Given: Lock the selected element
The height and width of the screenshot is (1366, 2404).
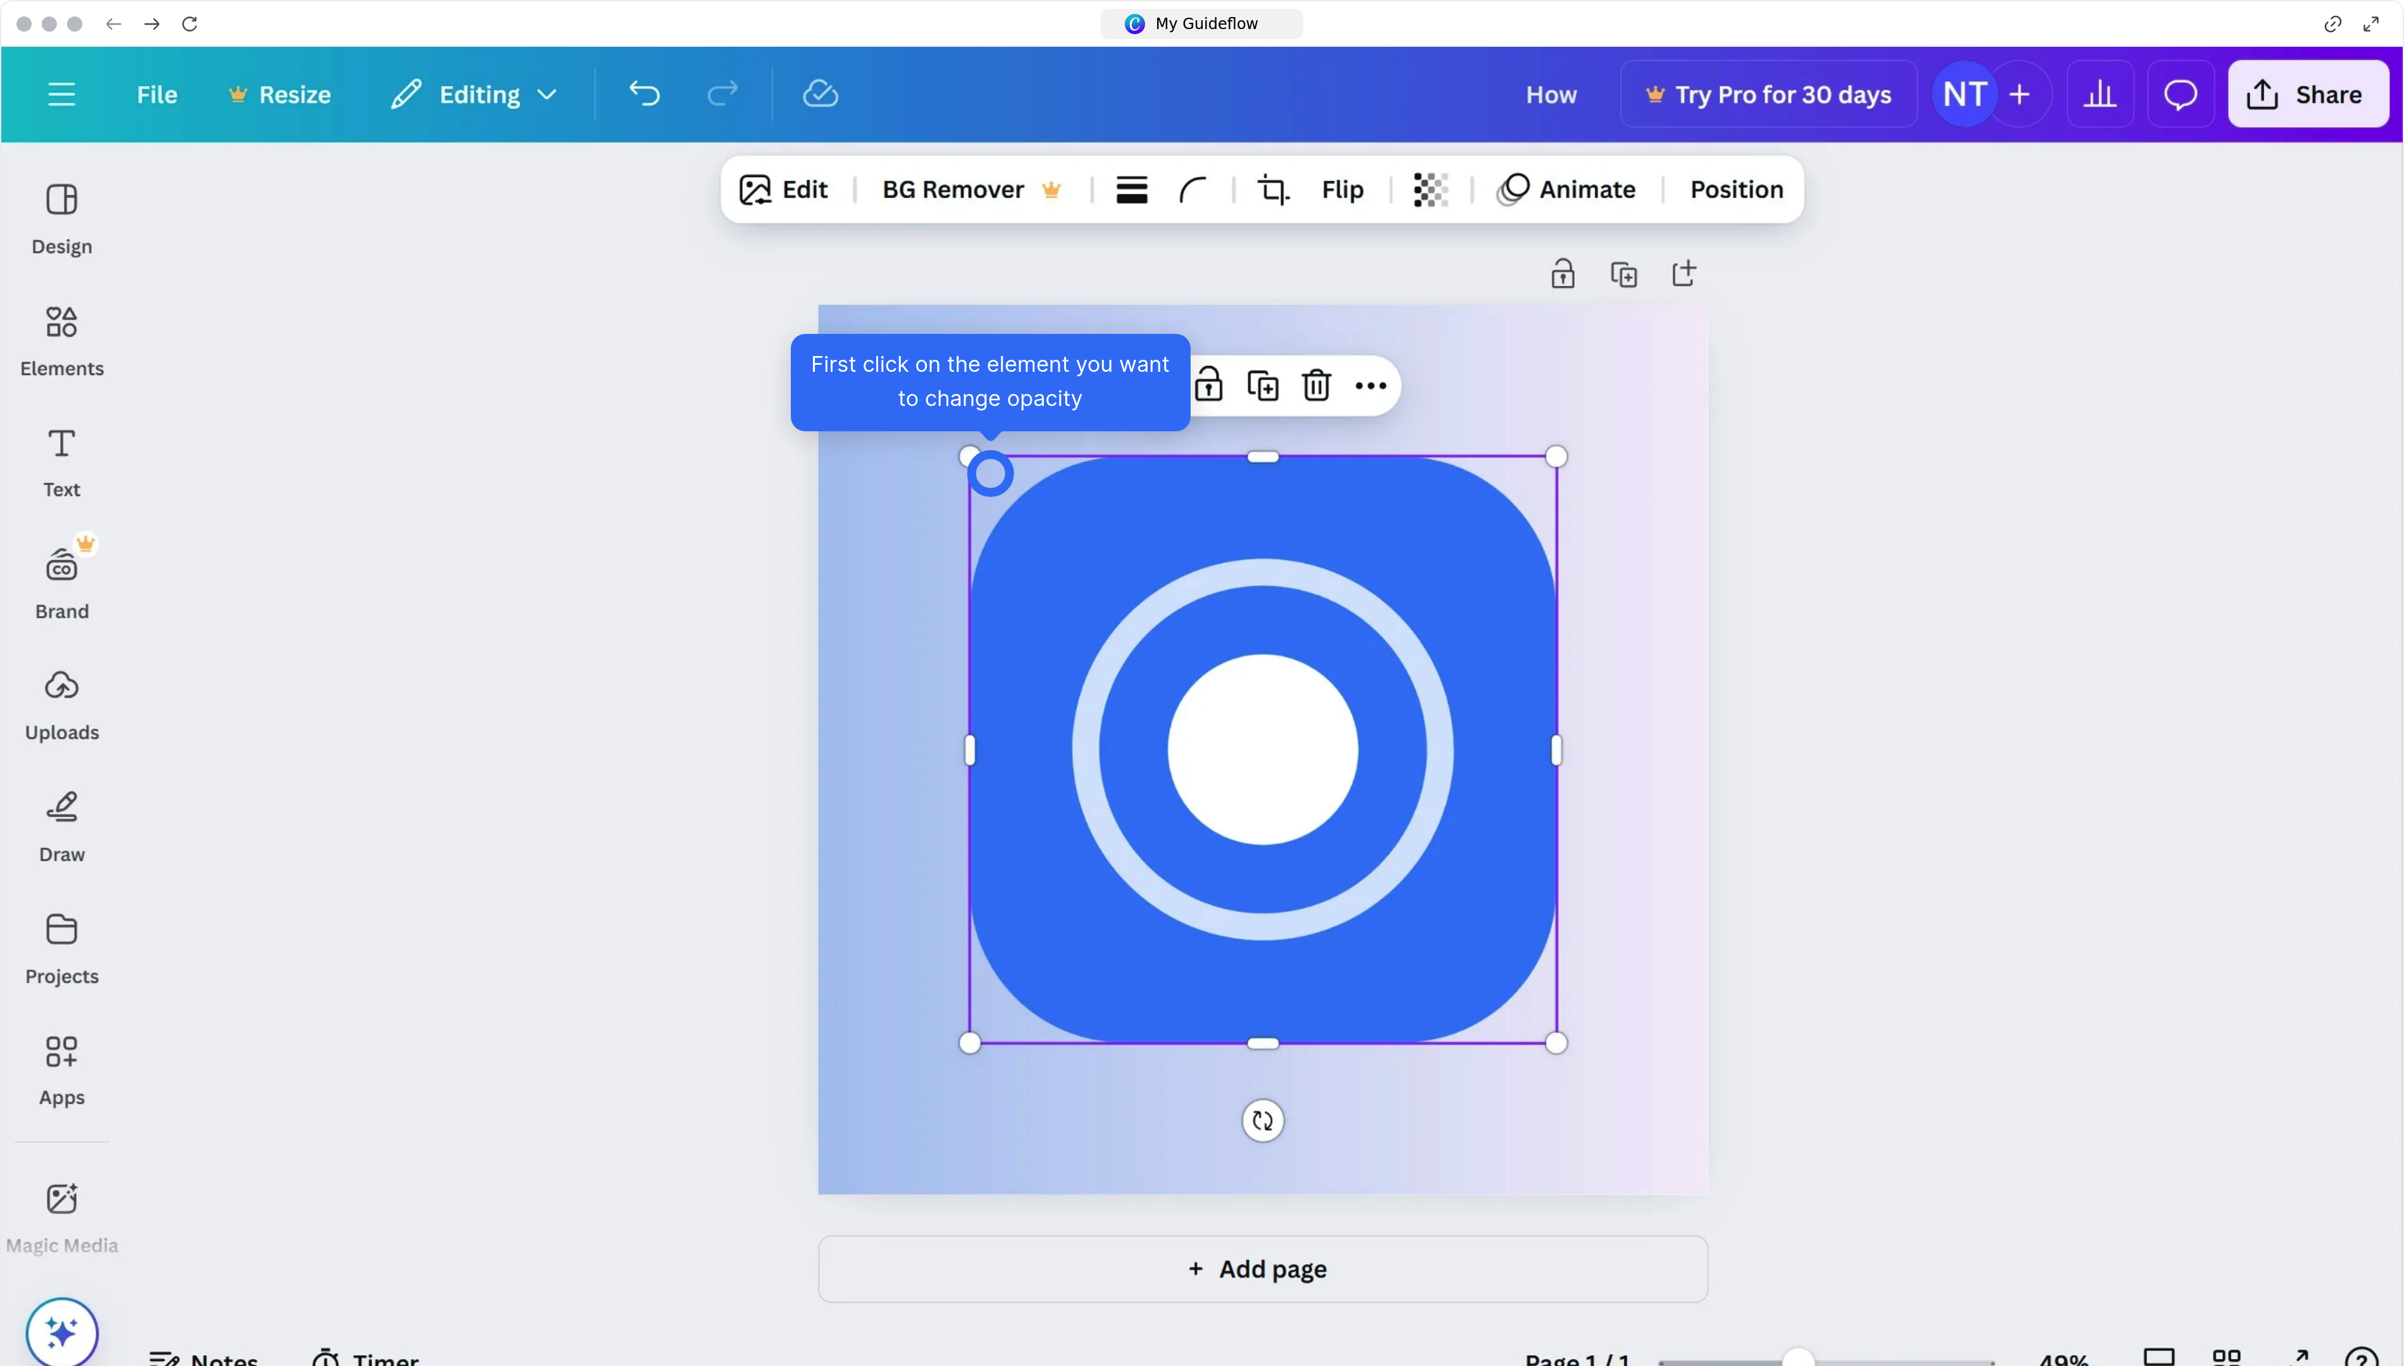Looking at the screenshot, I should (x=1208, y=385).
